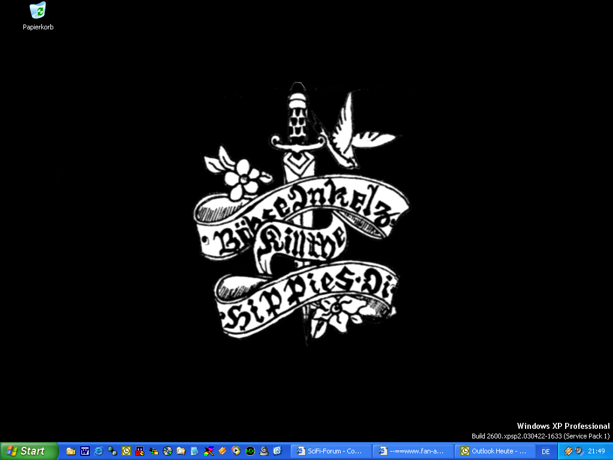Open the colorful paintbrush icon in Quick Launch
Screen dimensions: 613x460
209,451
